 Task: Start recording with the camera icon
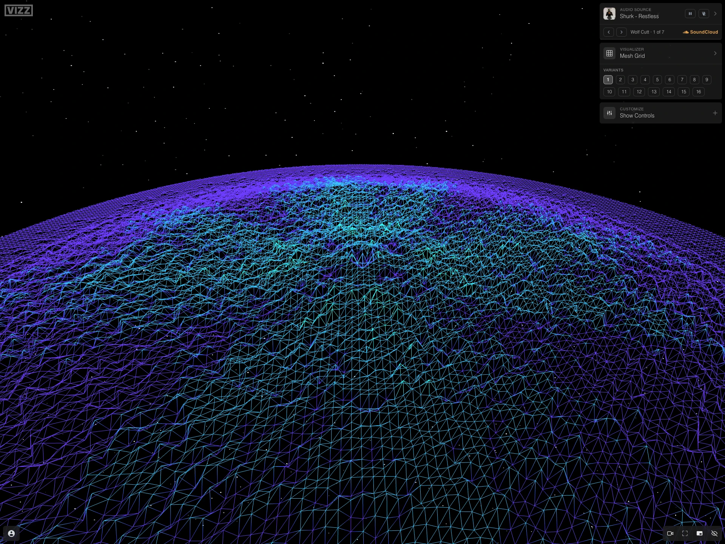(670, 533)
